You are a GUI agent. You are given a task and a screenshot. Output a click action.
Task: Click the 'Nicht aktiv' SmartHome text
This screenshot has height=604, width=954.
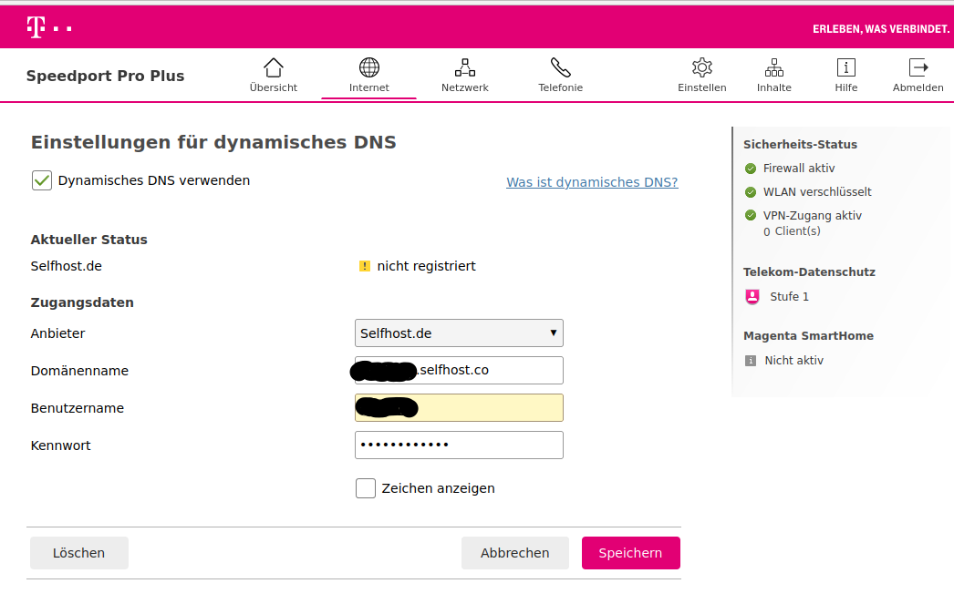794,361
